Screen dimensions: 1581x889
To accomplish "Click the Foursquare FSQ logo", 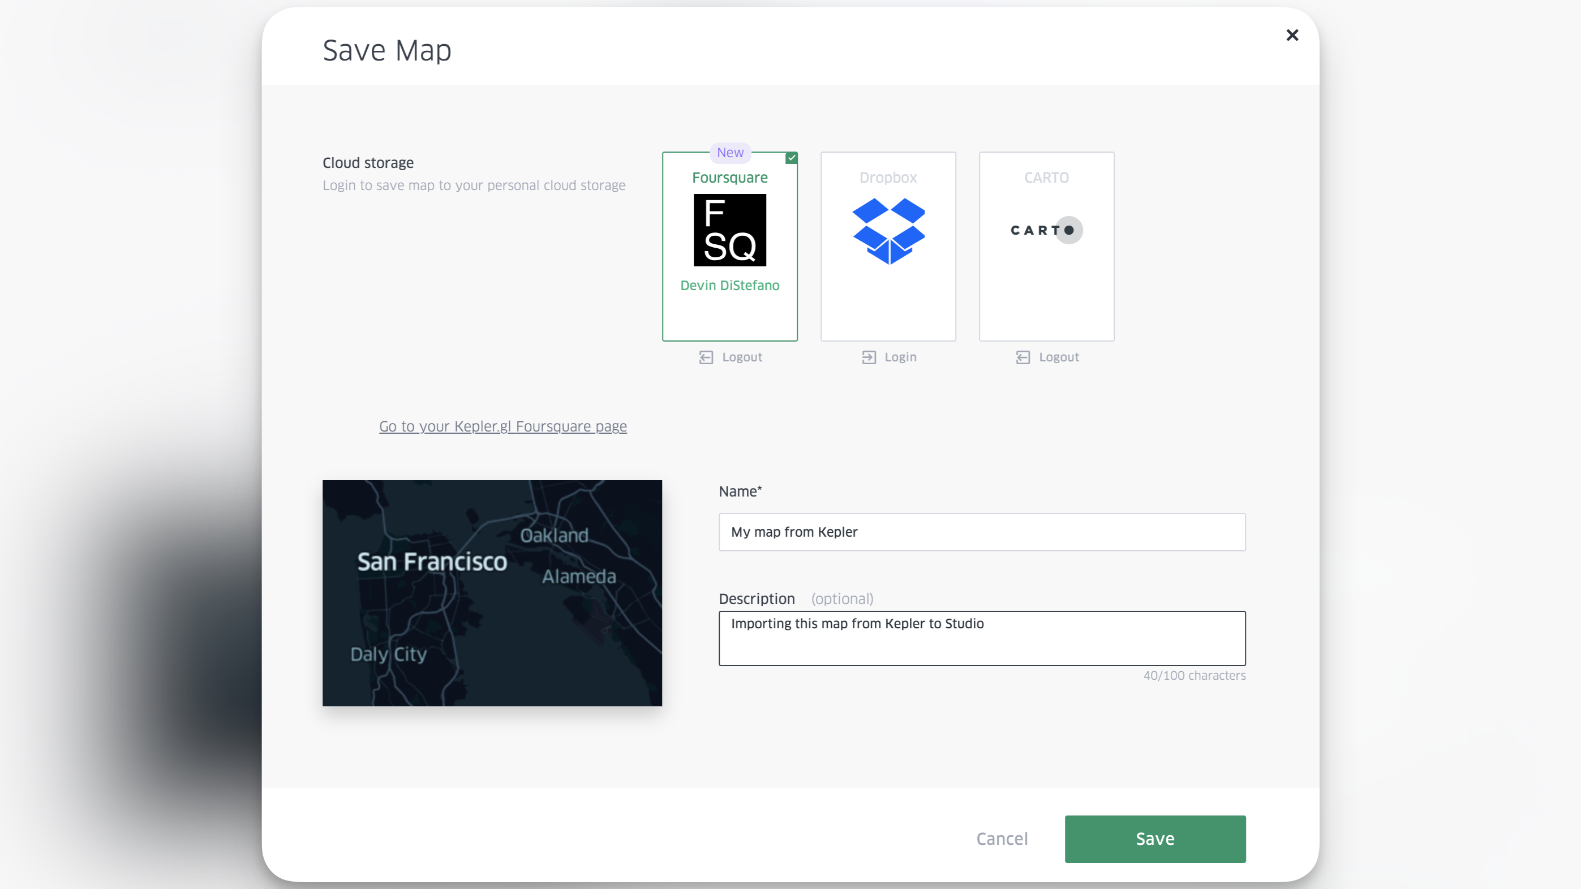I will click(730, 230).
